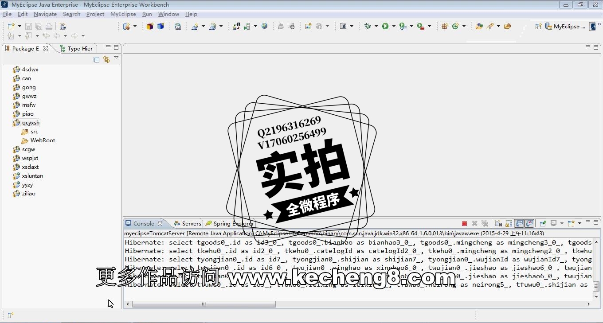The height and width of the screenshot is (323, 603).
Task: Open dropdown arrow next to green Run icon
Action: point(394,26)
